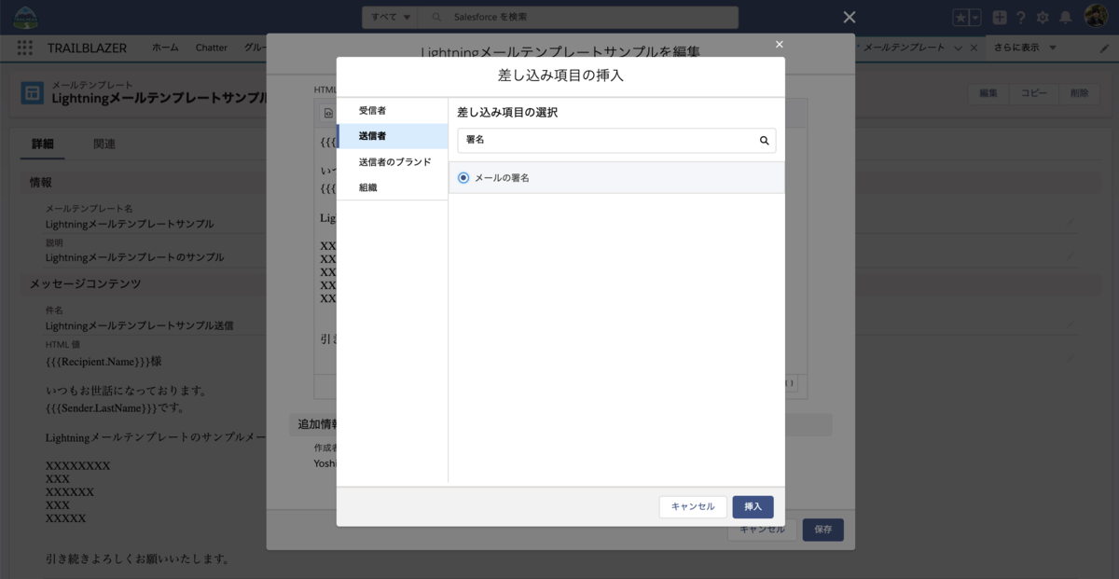Click the email template page icon
The width and height of the screenshot is (1119, 579).
point(32,93)
